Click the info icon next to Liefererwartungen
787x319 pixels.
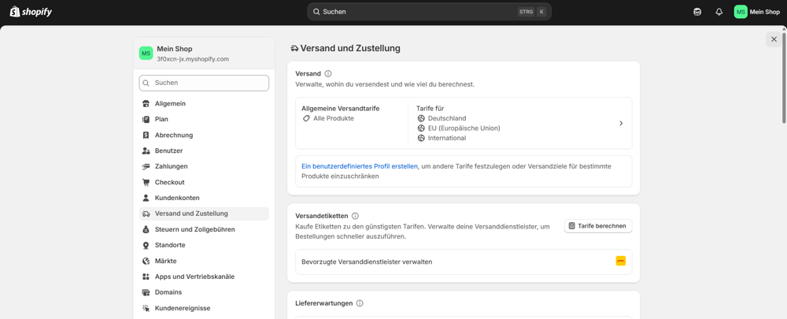coord(360,303)
